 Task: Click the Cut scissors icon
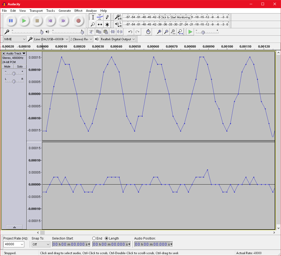click(91, 32)
